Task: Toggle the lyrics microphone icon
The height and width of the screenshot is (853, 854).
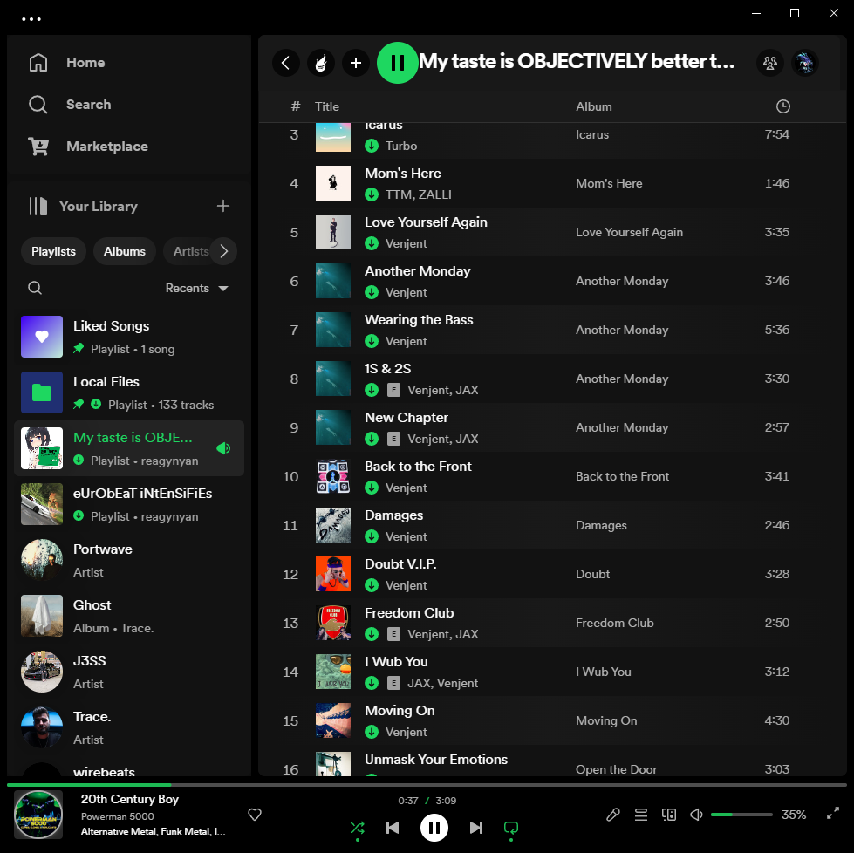Action: [x=612, y=815]
